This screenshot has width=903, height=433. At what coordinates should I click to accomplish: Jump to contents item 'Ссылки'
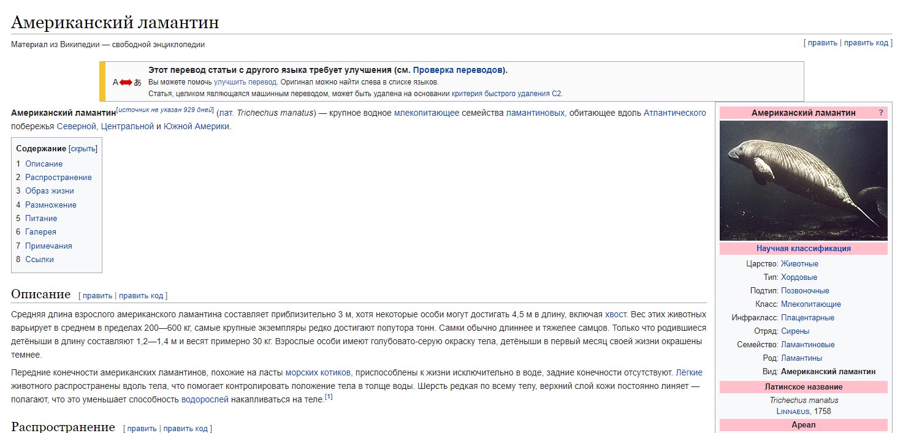[x=39, y=259]
